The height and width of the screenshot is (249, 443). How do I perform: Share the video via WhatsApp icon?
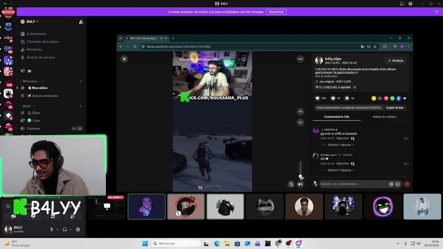click(x=392, y=98)
